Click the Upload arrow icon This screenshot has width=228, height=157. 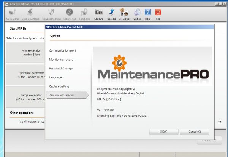[x=111, y=14]
